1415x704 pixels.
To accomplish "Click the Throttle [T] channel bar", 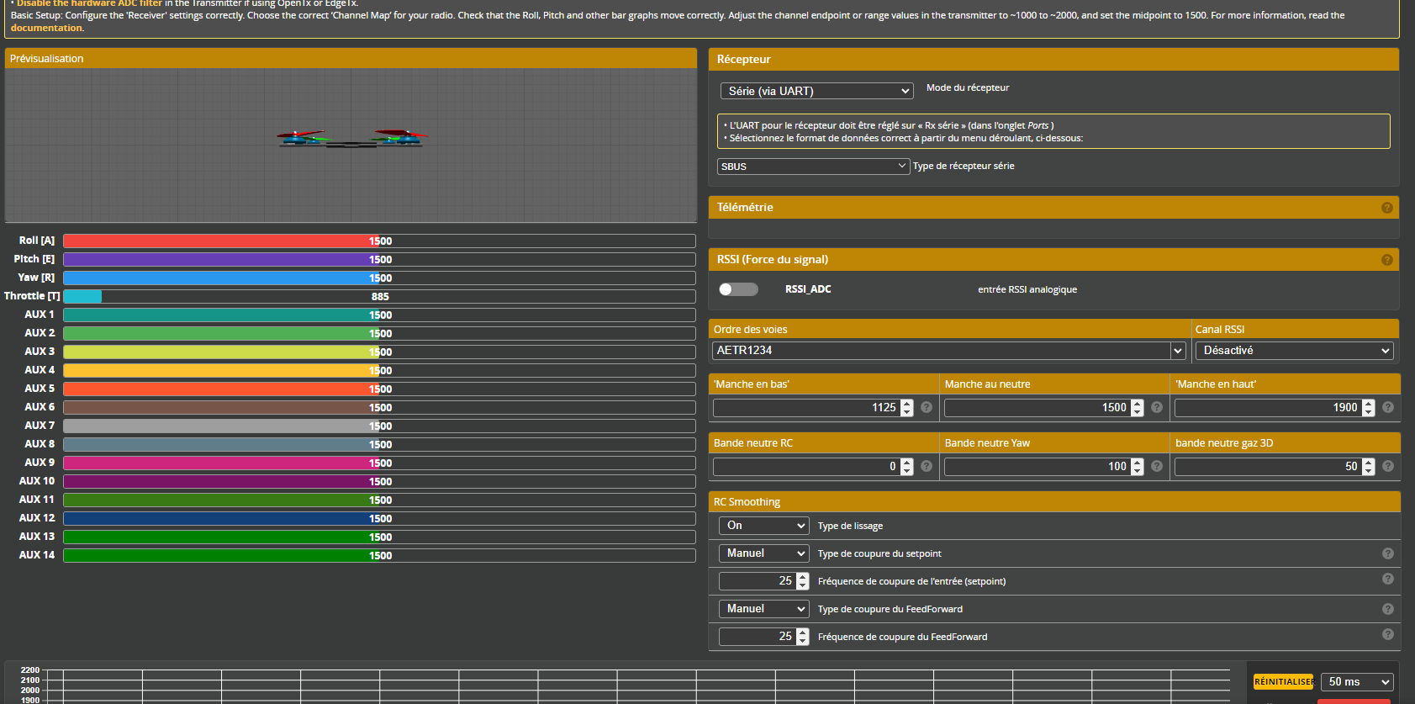I will point(379,297).
